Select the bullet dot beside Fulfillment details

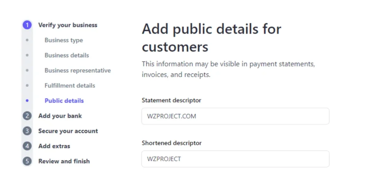[x=27, y=86]
